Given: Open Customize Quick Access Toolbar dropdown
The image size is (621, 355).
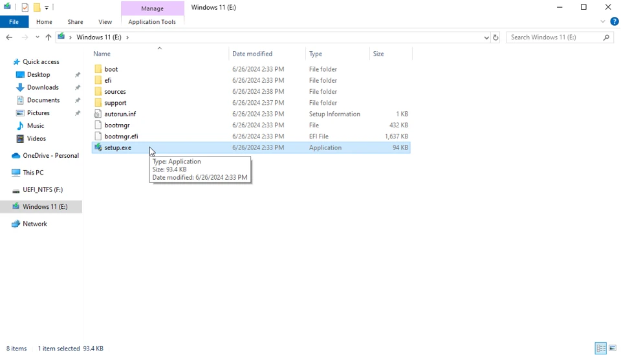Looking at the screenshot, I should pyautogui.click(x=47, y=8).
